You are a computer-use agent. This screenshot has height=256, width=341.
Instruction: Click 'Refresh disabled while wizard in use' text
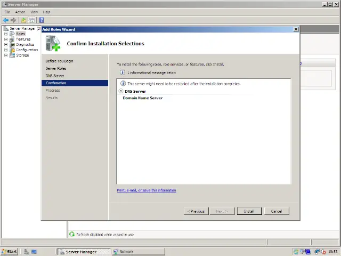pyautogui.click(x=105, y=235)
